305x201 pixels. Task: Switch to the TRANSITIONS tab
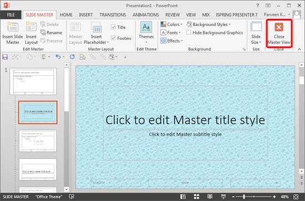tap(113, 15)
